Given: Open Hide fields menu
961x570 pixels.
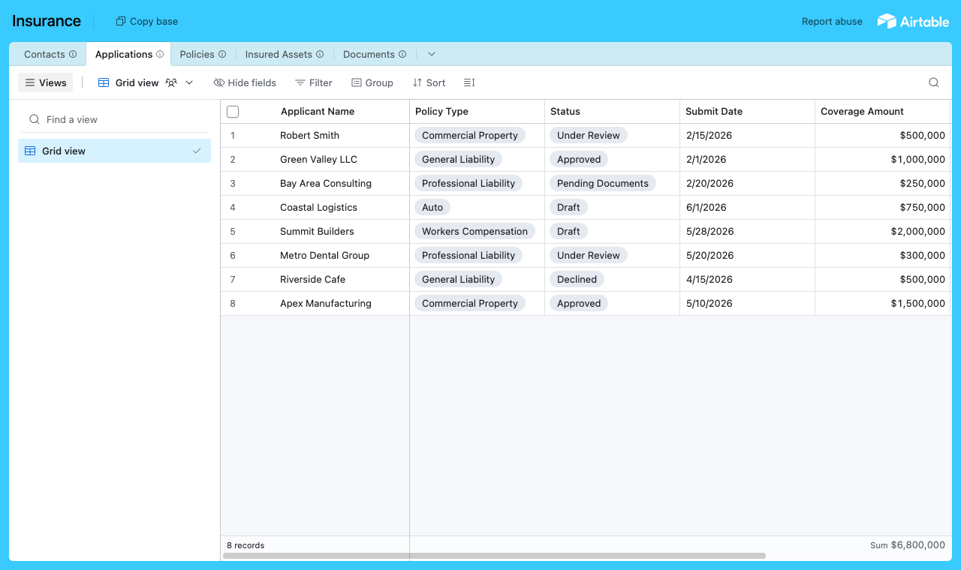Looking at the screenshot, I should tap(245, 82).
